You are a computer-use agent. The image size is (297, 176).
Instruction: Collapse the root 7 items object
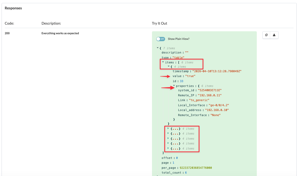coord(158,48)
